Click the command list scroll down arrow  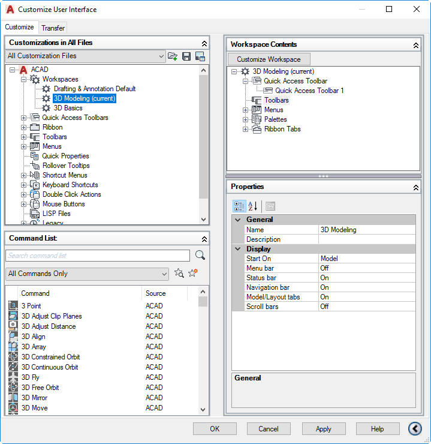point(203,409)
